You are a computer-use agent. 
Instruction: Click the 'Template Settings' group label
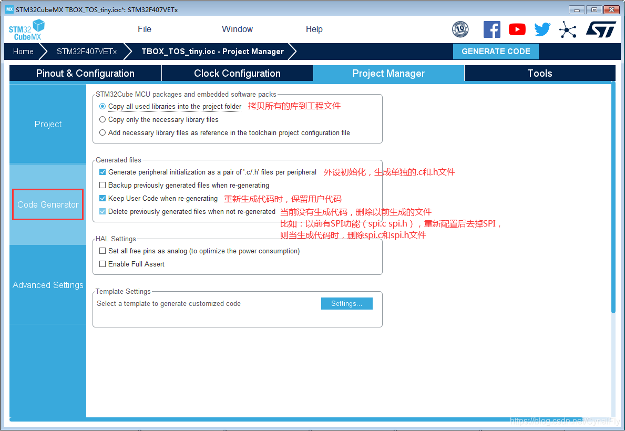point(123,292)
